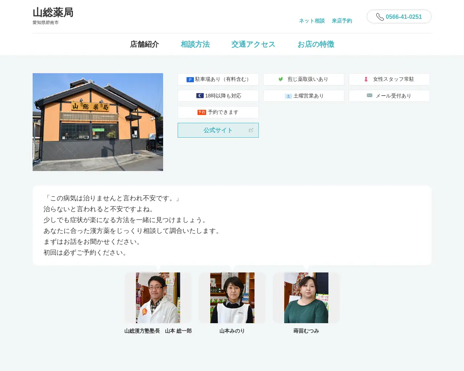Viewport: 464px width, 371px height.
Task: Click the ネット相談 link
Action: (311, 21)
